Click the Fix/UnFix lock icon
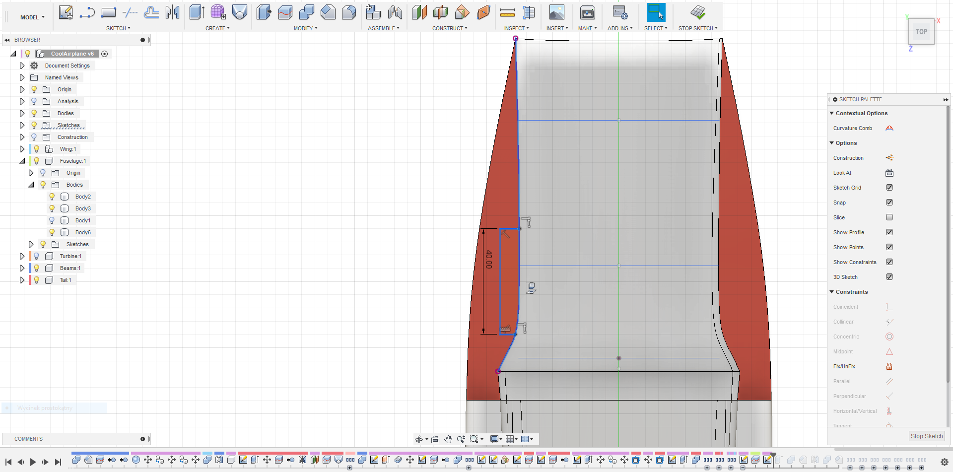The image size is (953, 472). (x=889, y=366)
